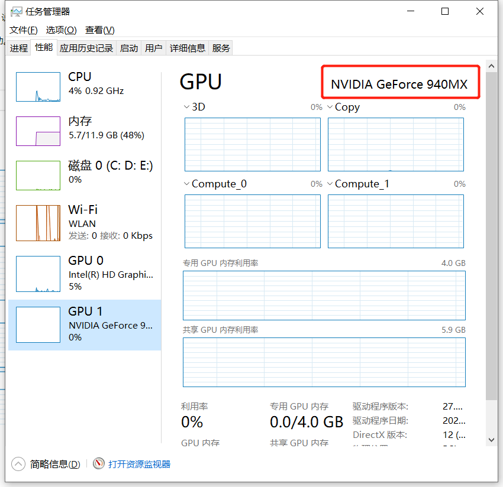Click the collapse arrow icon for brief info

18,464
